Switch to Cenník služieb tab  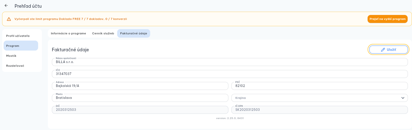[x=103, y=33]
